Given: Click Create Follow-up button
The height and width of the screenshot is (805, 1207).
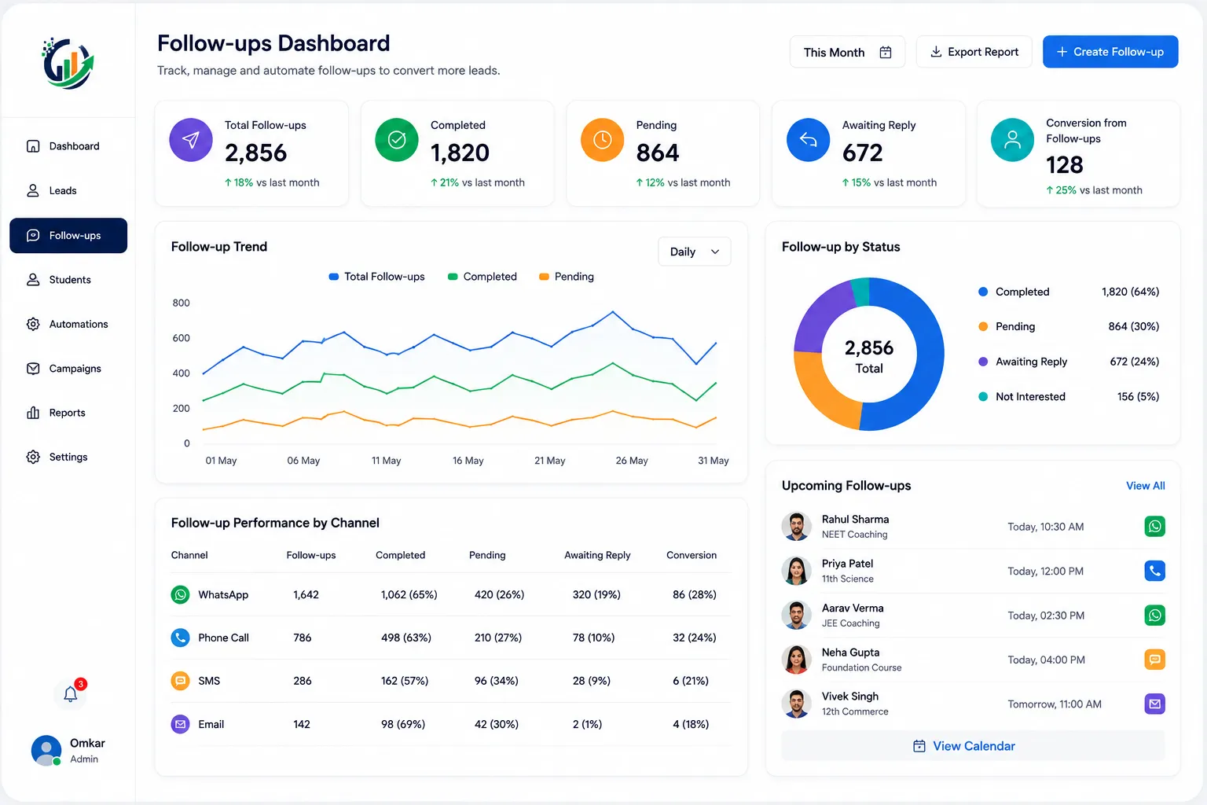Looking at the screenshot, I should (1110, 52).
